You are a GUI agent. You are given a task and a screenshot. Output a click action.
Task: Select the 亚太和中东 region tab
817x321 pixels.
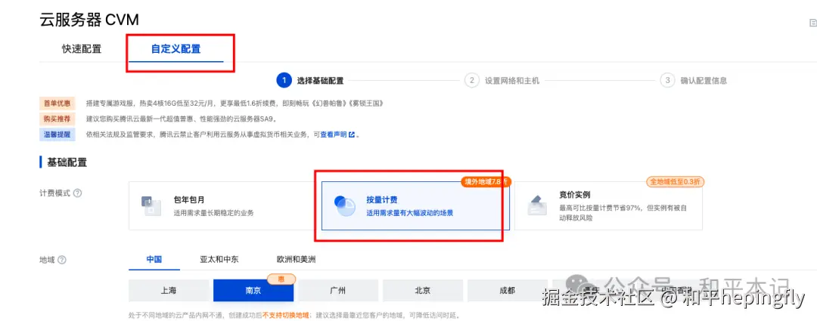[x=219, y=259]
